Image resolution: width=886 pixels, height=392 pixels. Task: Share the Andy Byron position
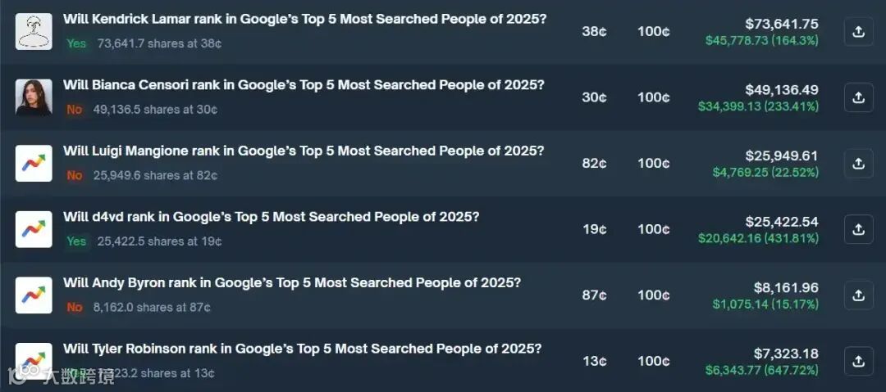[x=858, y=295]
